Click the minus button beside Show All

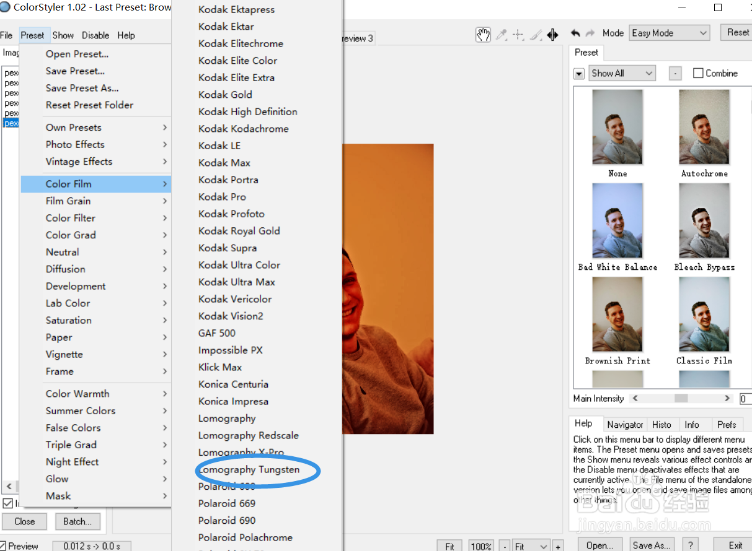[675, 74]
